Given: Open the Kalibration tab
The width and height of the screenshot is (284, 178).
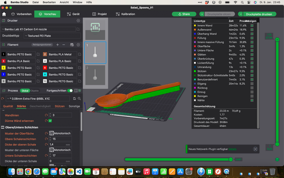Looking at the screenshot, I should point(126,14).
